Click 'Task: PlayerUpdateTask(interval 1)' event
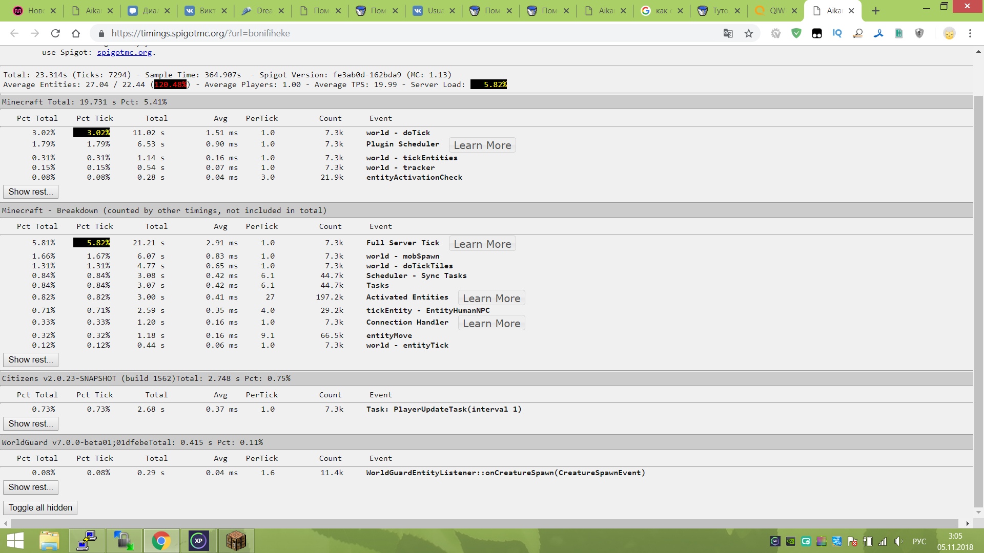984x553 pixels. point(444,409)
